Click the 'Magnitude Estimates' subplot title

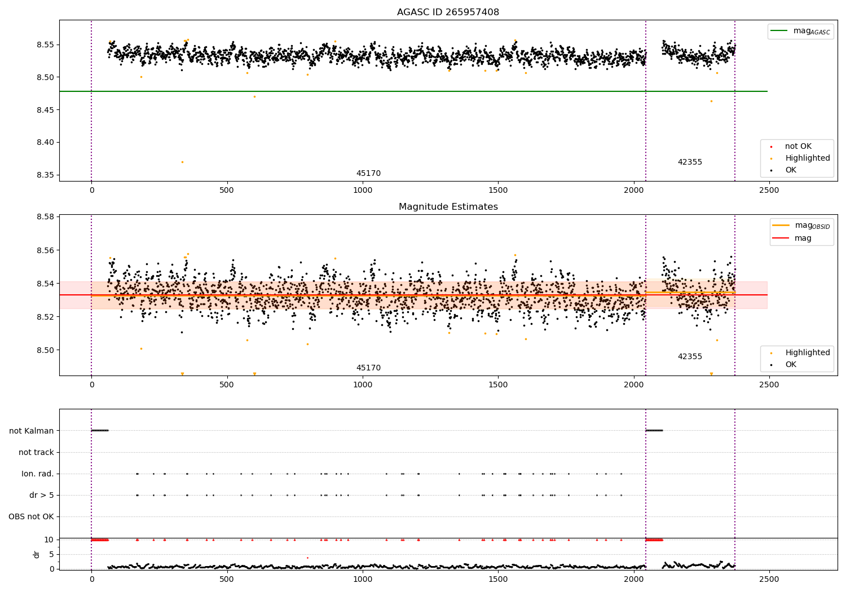click(x=448, y=207)
